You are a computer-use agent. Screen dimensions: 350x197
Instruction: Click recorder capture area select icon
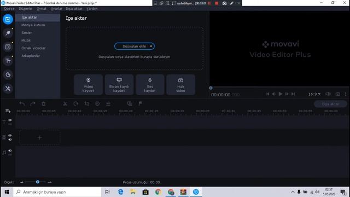[174, 3]
